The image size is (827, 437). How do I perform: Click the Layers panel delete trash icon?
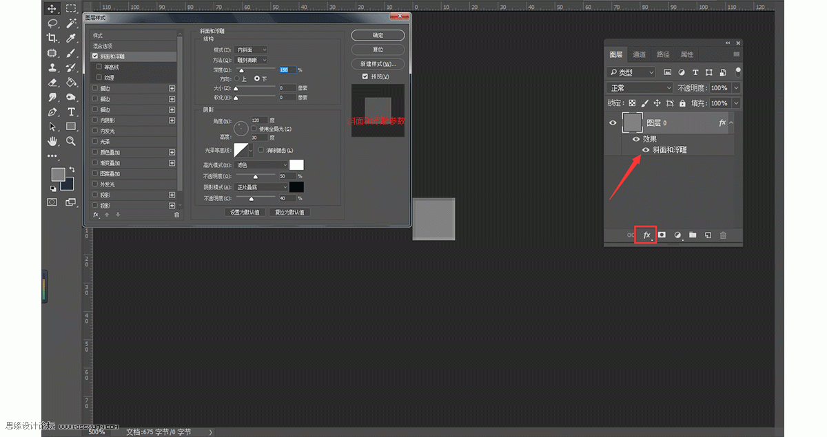point(723,235)
